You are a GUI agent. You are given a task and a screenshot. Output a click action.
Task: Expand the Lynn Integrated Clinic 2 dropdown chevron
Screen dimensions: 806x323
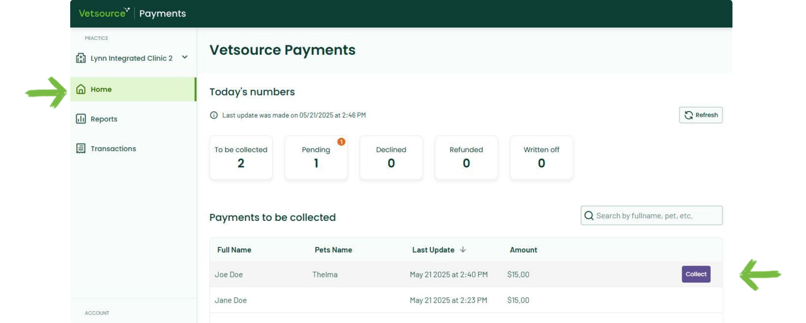(184, 57)
